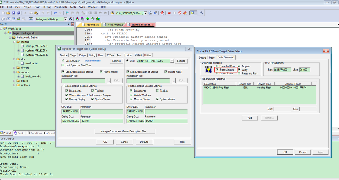Paste from clipboard using the toolbar icon
339x180 pixels.
(36, 13)
